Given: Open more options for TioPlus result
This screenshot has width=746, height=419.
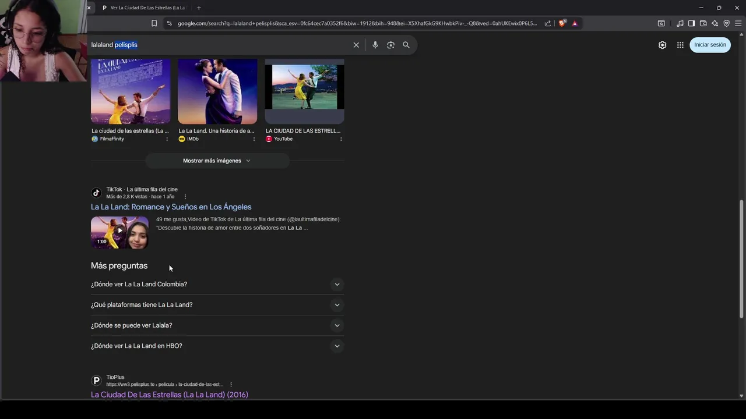Looking at the screenshot, I should coord(231,385).
